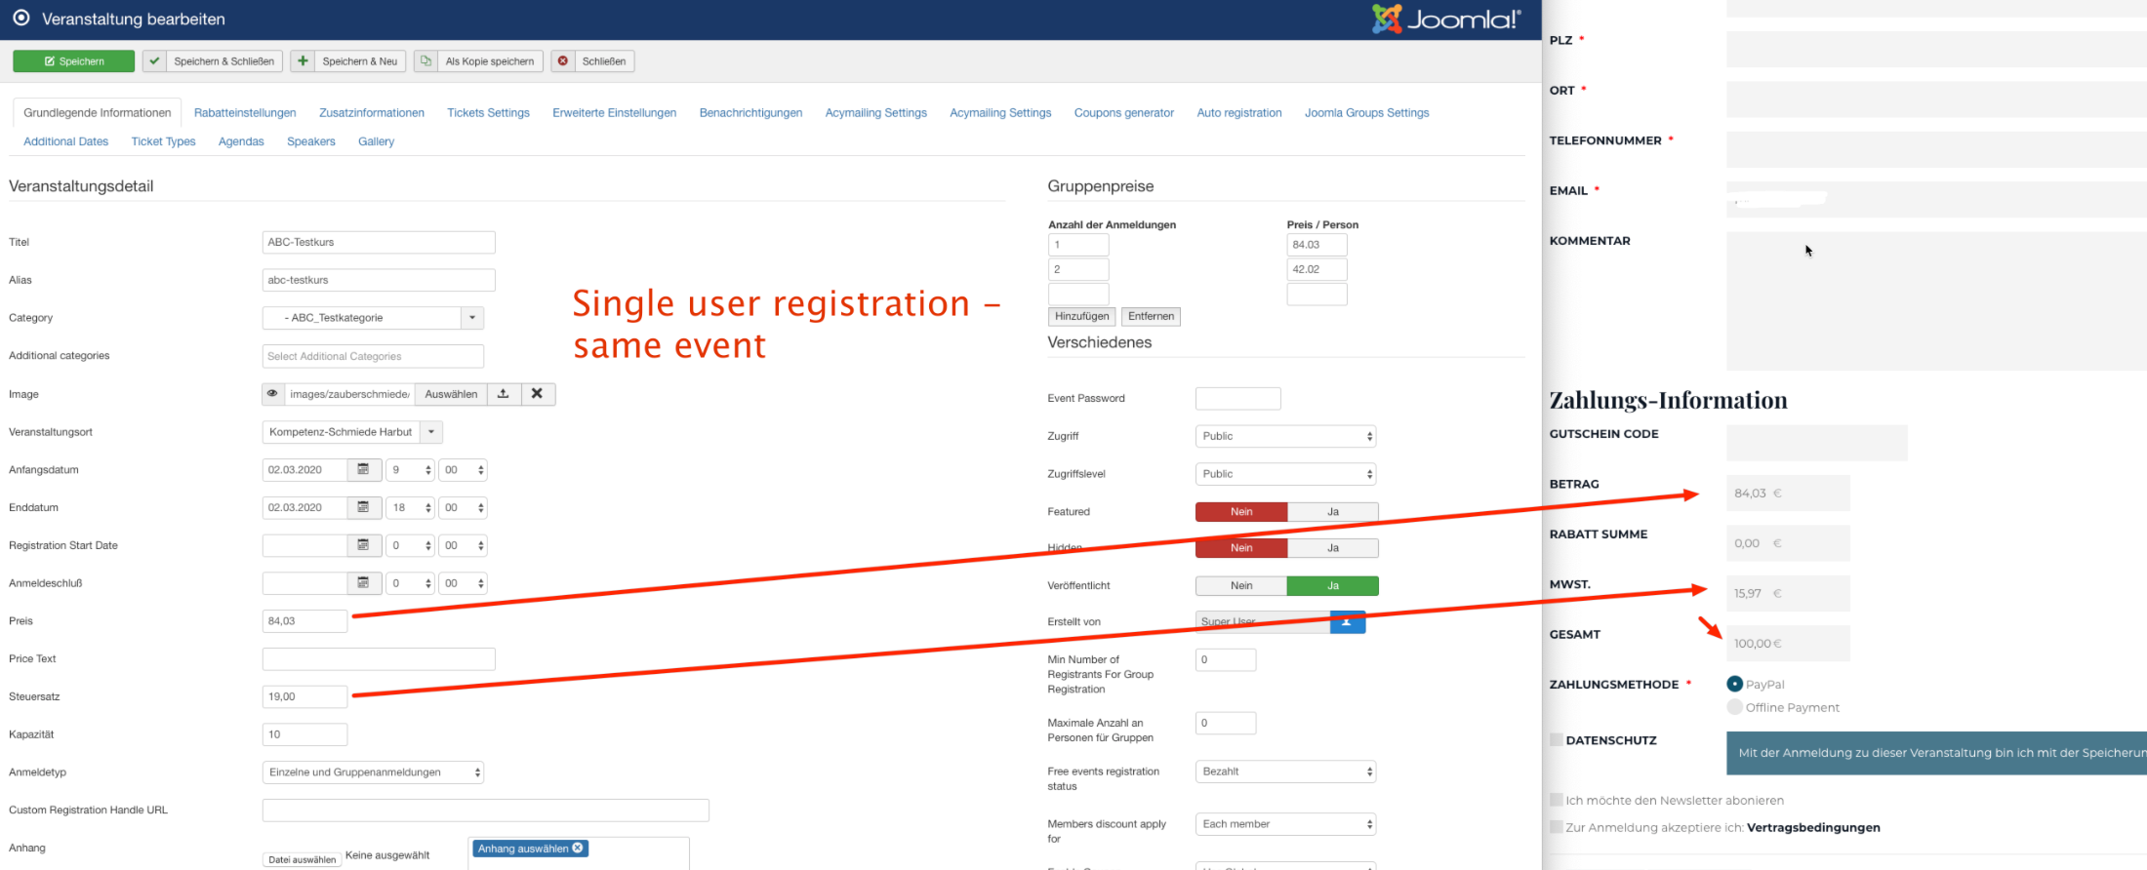
Task: Click the upload icon in Image row
Action: coord(504,394)
